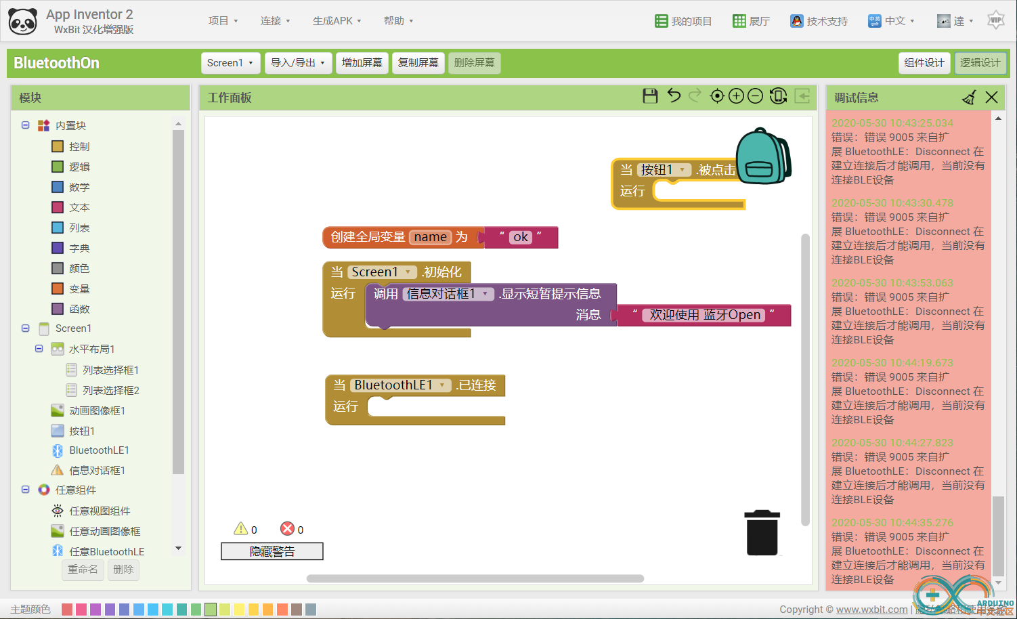1017x619 pixels.
Task: Open the www.wxbit.com link
Action: click(x=871, y=610)
